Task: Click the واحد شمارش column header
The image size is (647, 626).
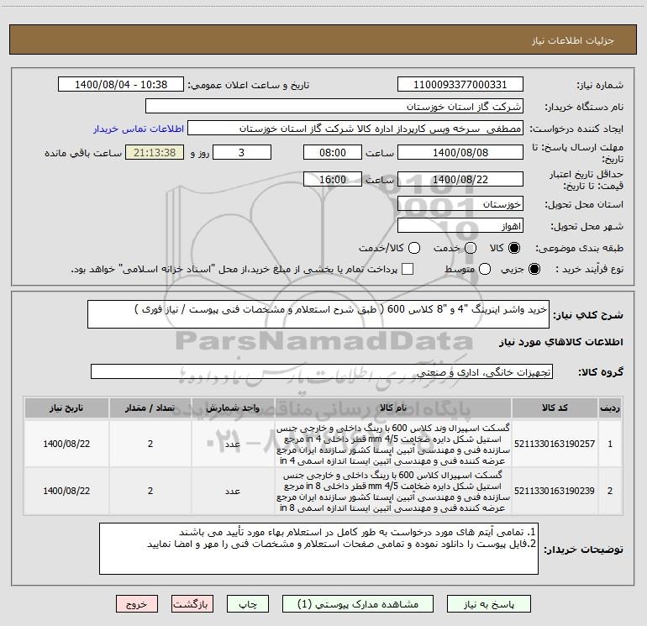Action: tap(233, 408)
